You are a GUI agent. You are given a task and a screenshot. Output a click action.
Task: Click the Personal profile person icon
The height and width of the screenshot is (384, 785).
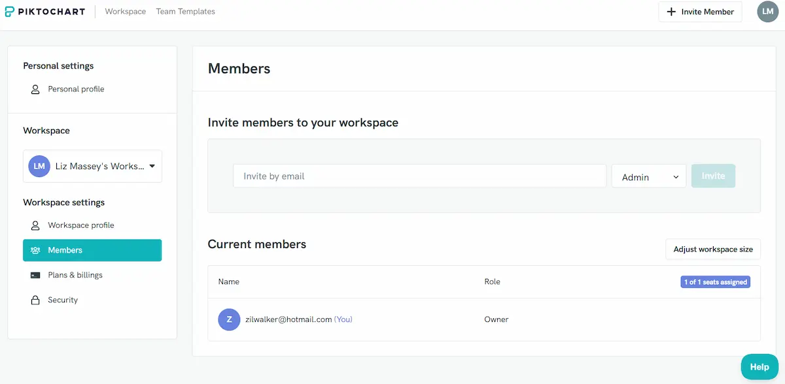[x=35, y=89]
